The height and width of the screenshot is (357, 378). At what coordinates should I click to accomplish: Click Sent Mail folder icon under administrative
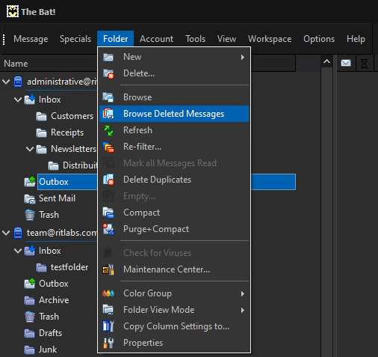(30, 198)
